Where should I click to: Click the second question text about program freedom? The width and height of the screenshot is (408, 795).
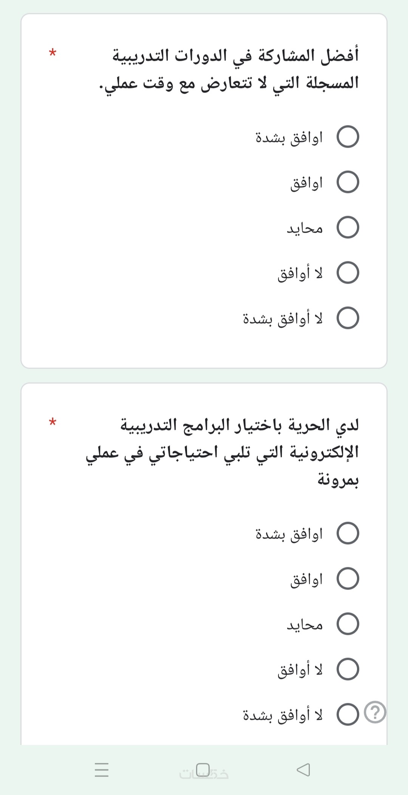pyautogui.click(x=227, y=452)
